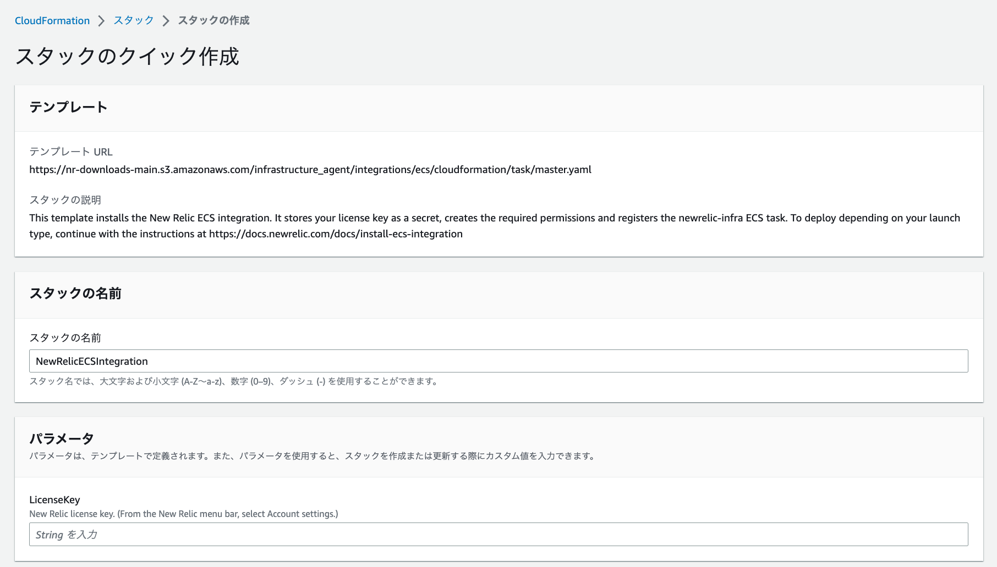Navigate to スタック via the breadcrumb
This screenshot has height=567, width=997.
coord(132,20)
